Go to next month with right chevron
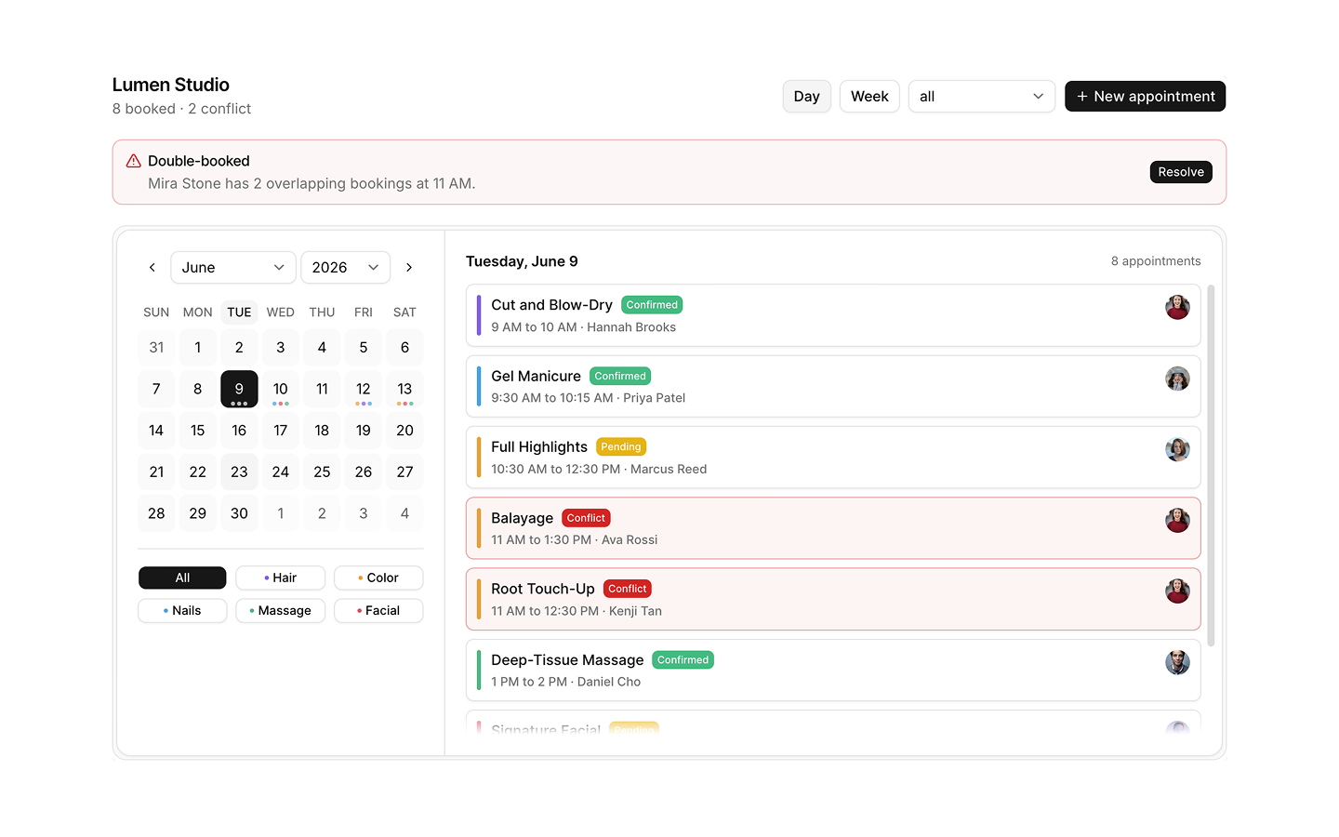1339x837 pixels. [409, 267]
